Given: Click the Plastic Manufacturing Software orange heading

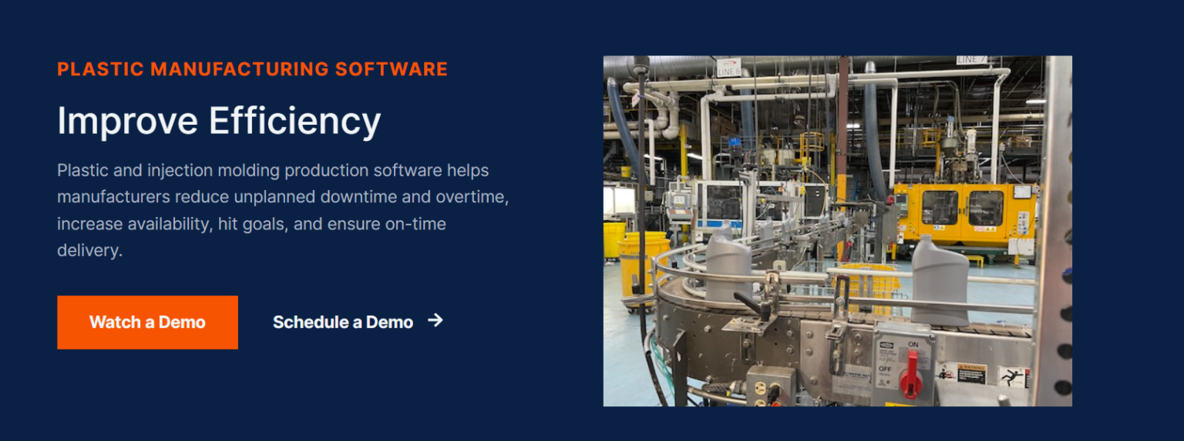Looking at the screenshot, I should pos(252,69).
